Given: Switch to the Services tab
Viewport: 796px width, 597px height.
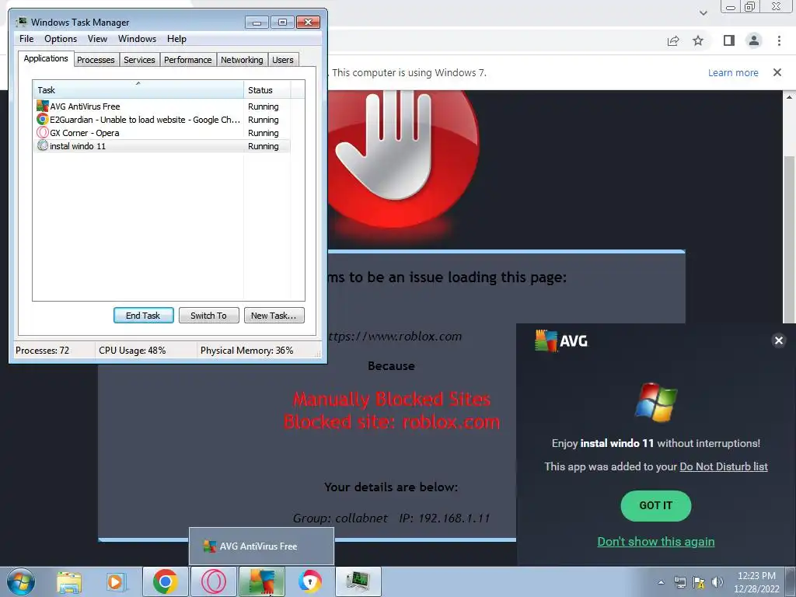Looking at the screenshot, I should tap(140, 60).
